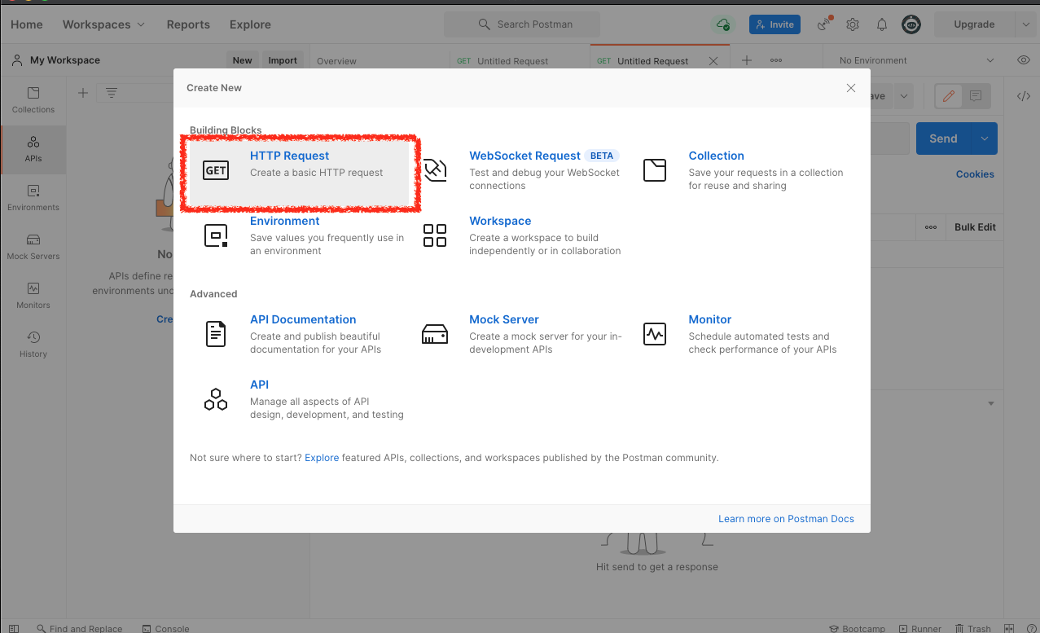1040x633 pixels.
Task: Select the HTTP Request GET icon
Action: [216, 169]
